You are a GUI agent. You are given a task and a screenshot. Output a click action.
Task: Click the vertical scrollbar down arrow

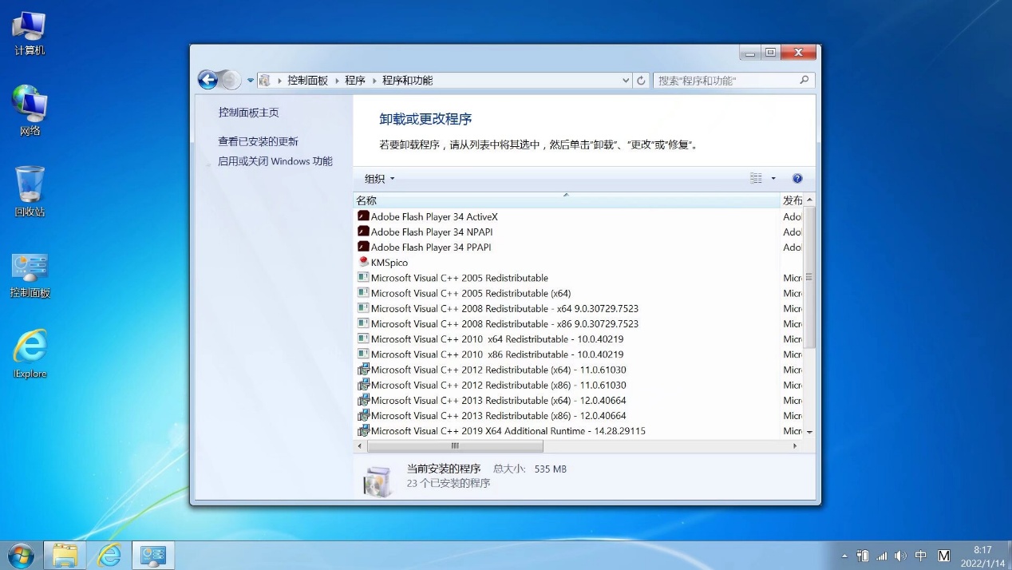pyautogui.click(x=809, y=431)
